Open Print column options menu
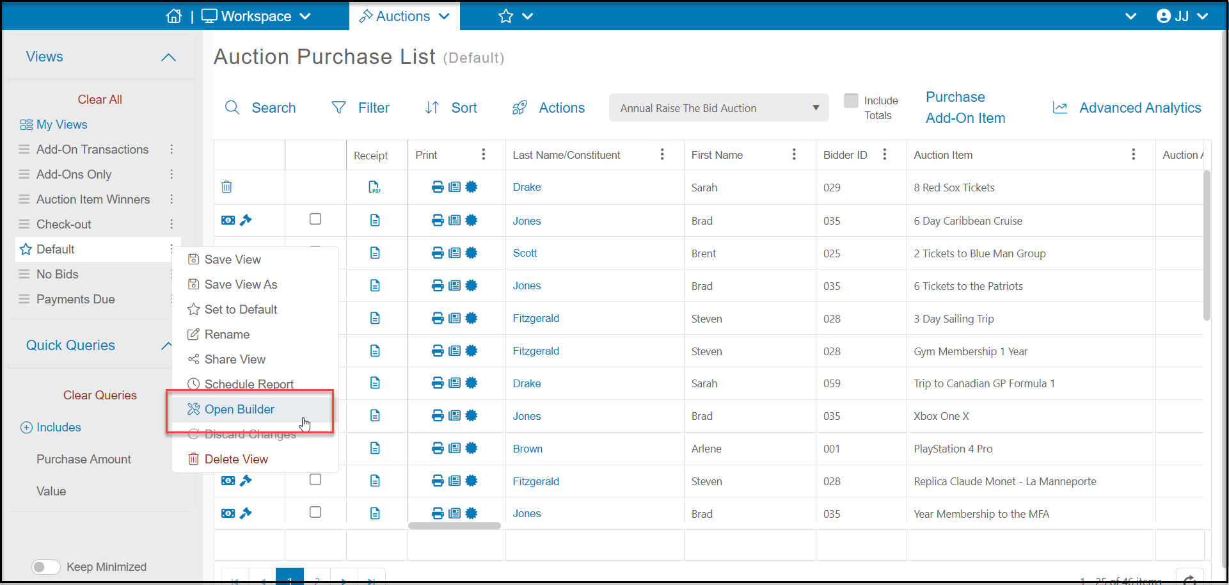Viewport: 1229px width, 585px height. pyautogui.click(x=484, y=154)
